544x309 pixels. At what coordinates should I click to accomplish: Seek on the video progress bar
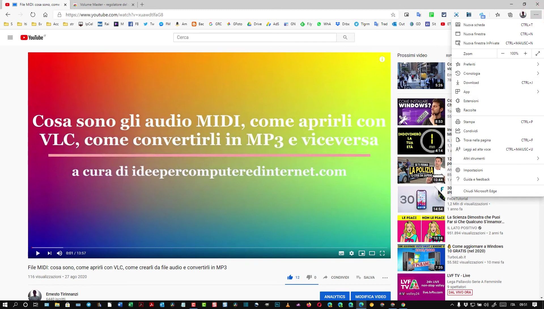click(209, 247)
